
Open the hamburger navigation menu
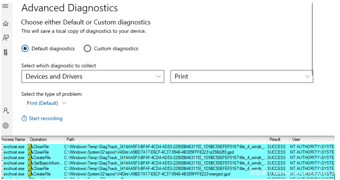(5, 6)
